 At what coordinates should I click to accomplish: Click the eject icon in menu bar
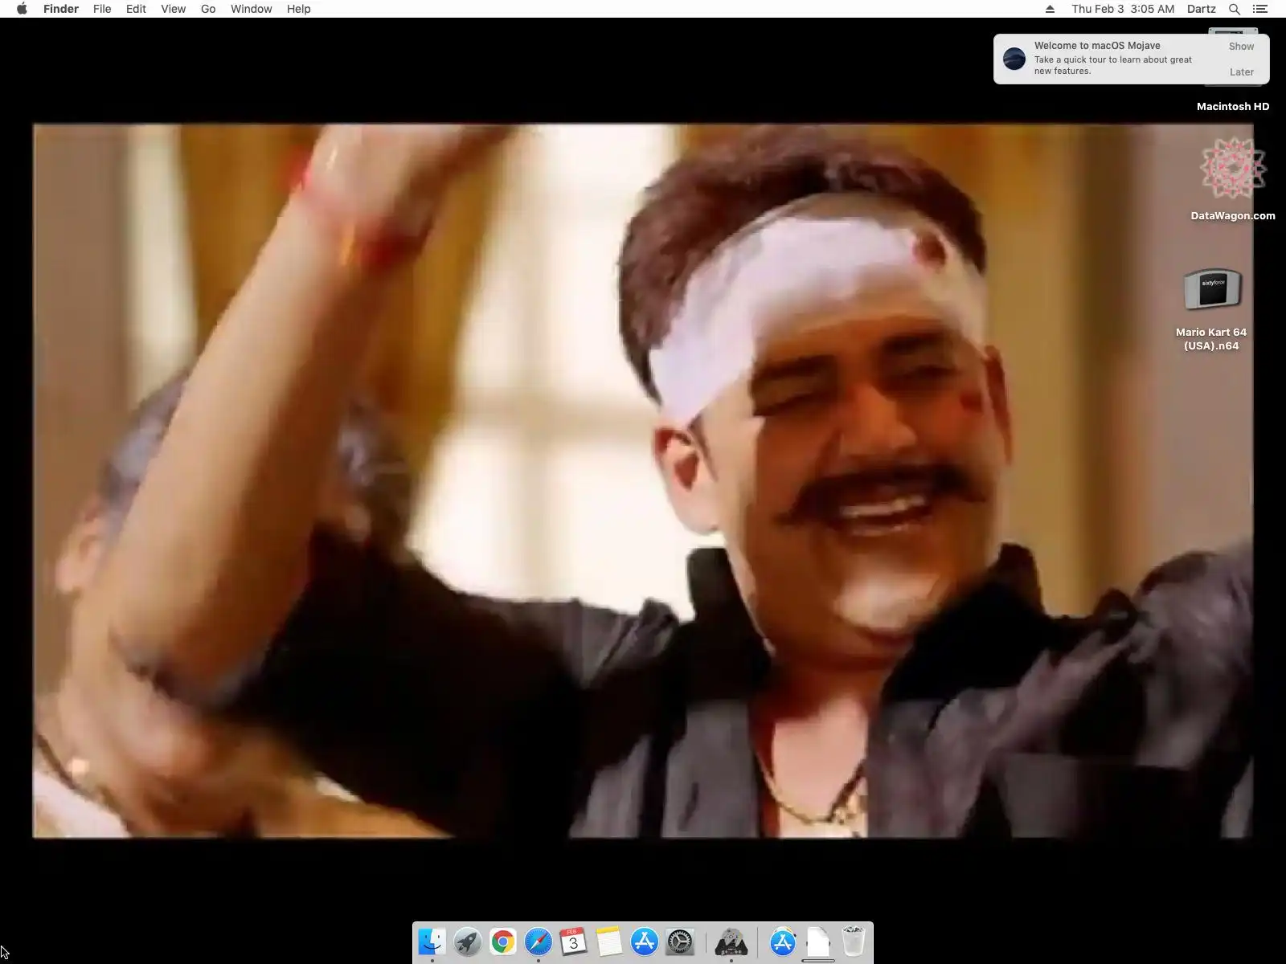(1050, 9)
